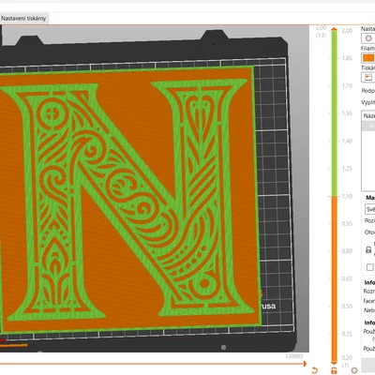Viewport: 375px width, 375px height.
Task: Click the revert arrow icon below the layer slider
Action: tap(315, 371)
